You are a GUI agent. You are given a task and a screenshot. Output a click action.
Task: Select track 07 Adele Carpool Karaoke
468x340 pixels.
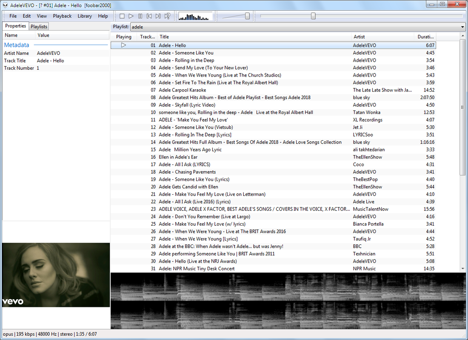pos(273,90)
